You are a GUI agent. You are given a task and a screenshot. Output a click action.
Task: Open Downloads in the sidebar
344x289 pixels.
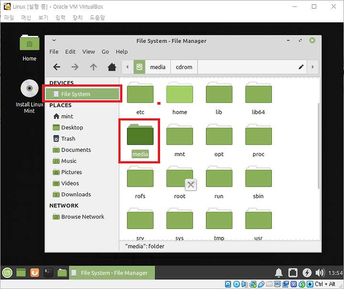(82, 194)
